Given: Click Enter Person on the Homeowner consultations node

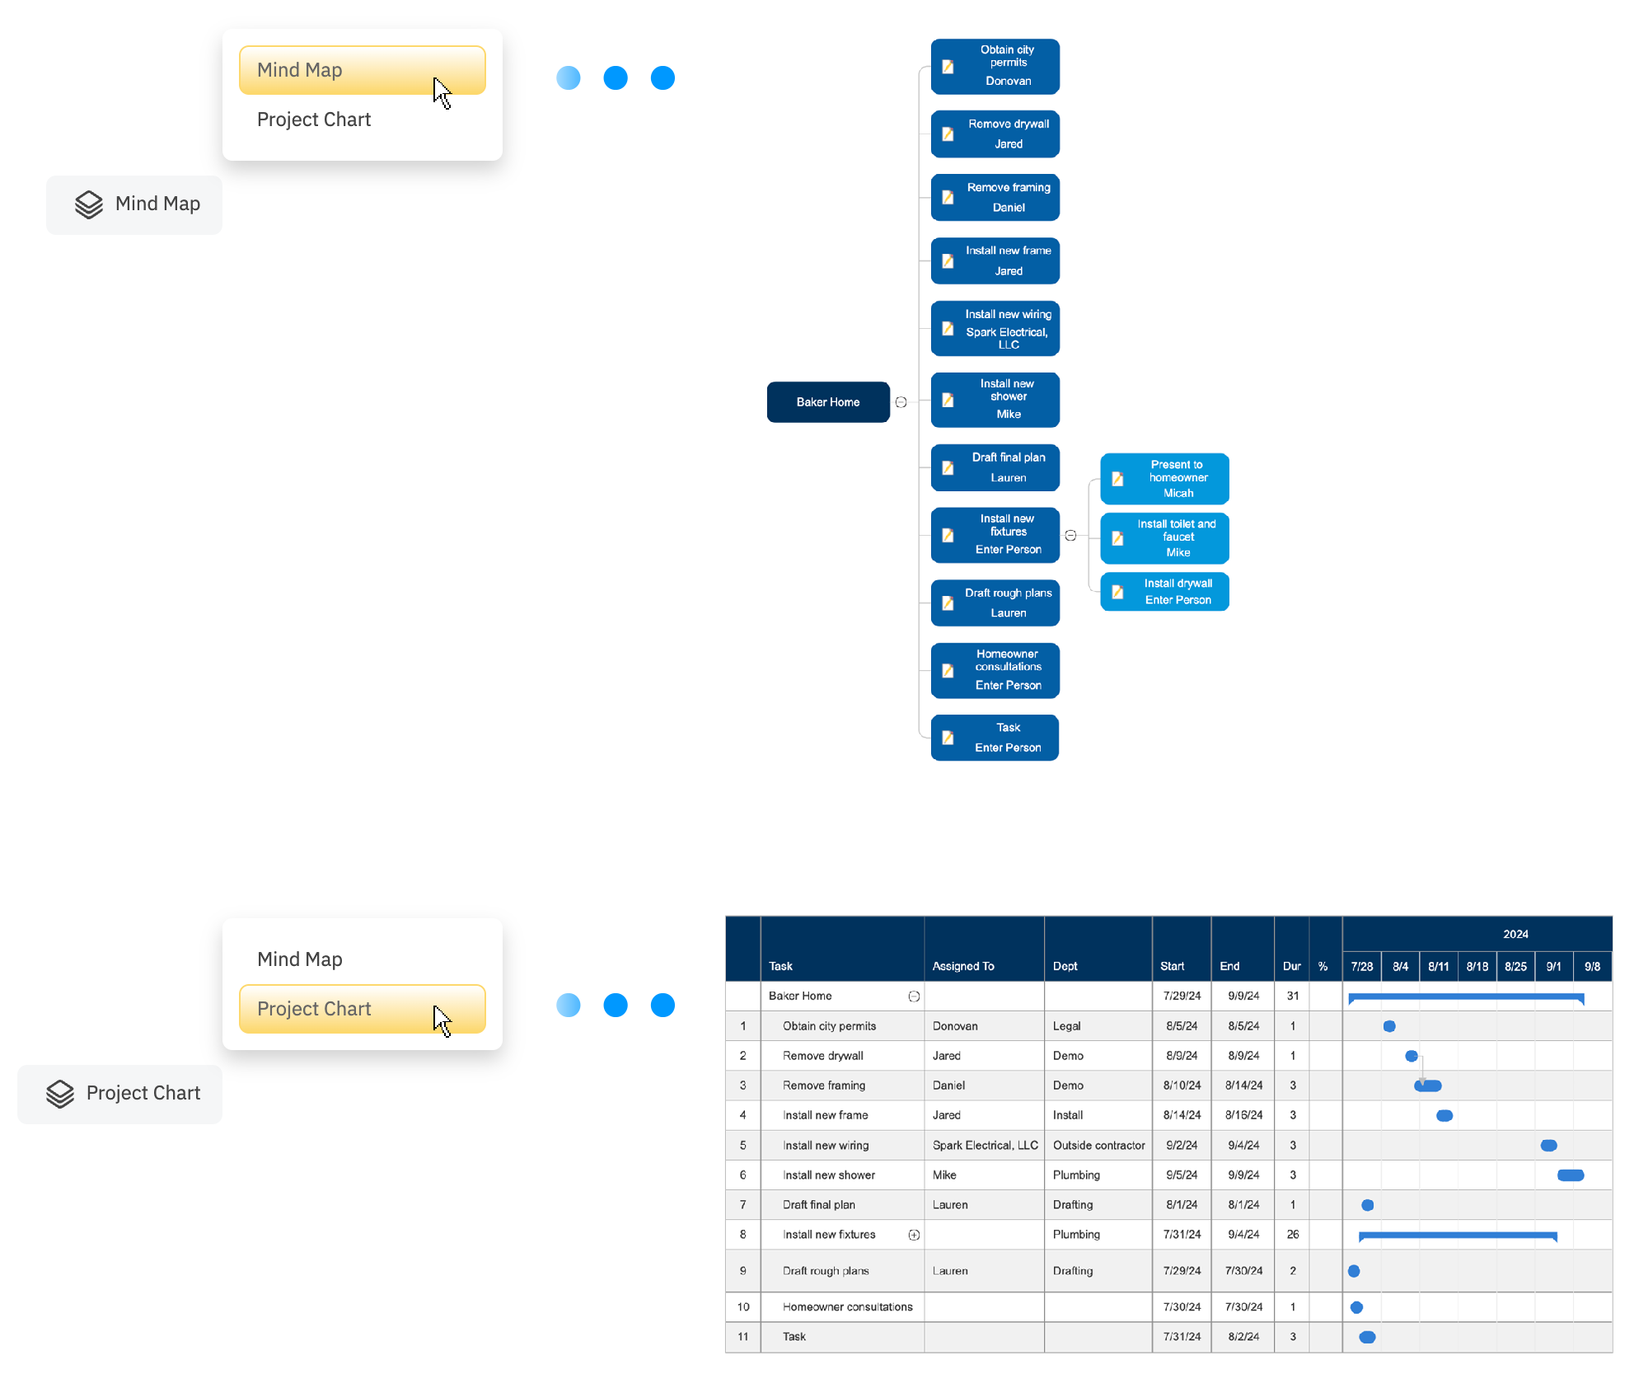Looking at the screenshot, I should (x=1007, y=685).
